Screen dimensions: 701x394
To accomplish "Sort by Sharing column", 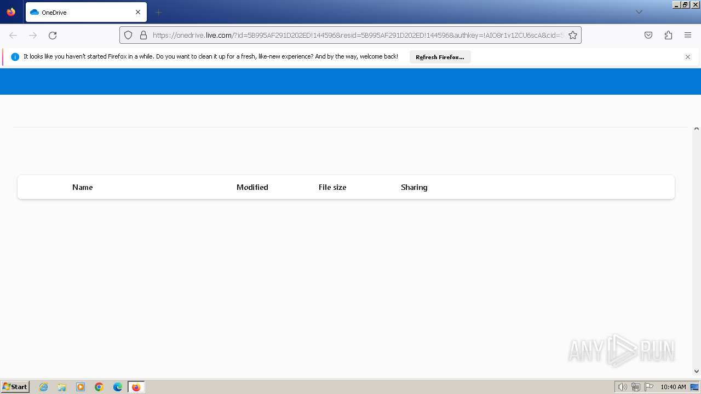I will pos(414,187).
